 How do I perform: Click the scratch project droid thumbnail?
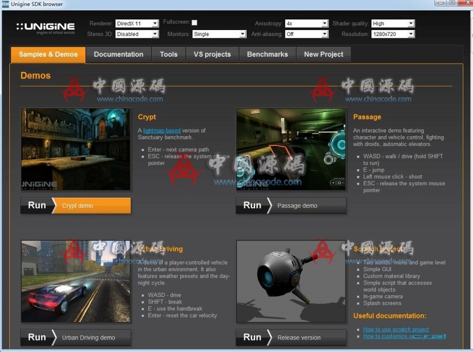point(291,281)
